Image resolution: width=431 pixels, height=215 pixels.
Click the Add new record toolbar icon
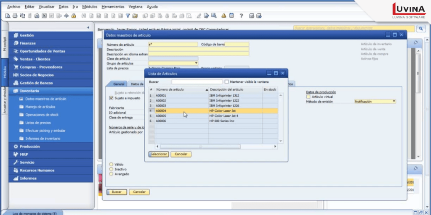[x=91, y=16]
